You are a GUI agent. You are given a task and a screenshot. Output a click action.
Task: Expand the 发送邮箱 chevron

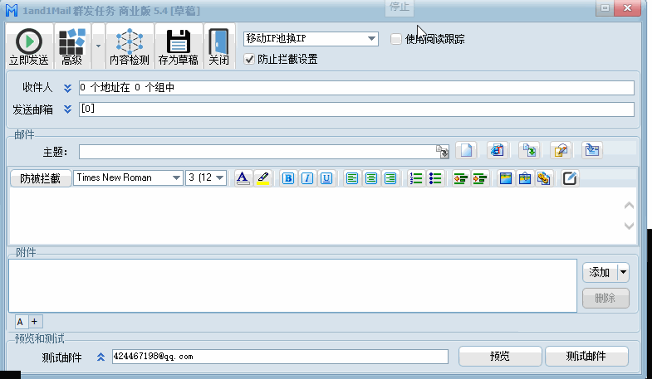[67, 109]
